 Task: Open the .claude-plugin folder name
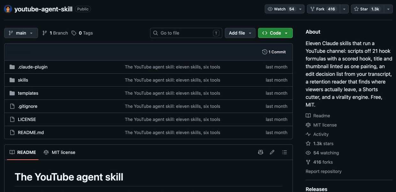33,67
